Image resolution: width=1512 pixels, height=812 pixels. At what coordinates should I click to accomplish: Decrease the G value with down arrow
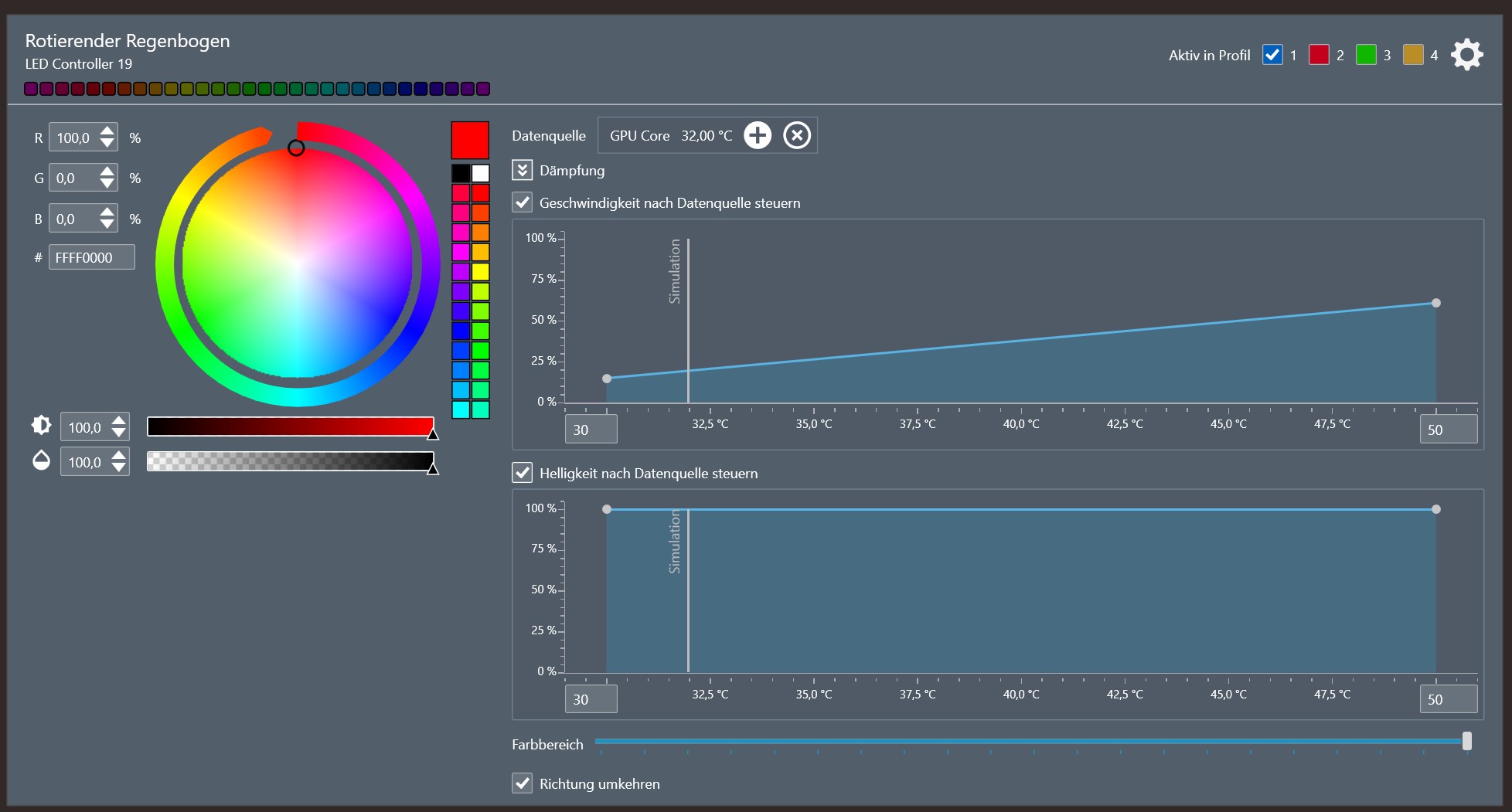point(107,185)
